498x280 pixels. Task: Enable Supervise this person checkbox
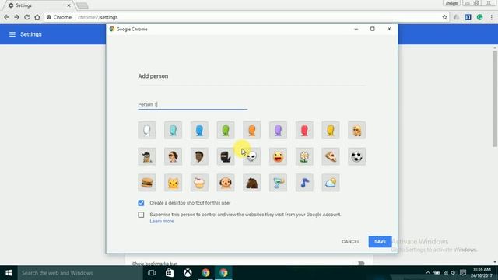141,215
